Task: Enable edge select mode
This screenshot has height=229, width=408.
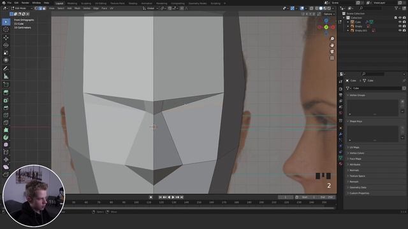Action: pos(40,8)
